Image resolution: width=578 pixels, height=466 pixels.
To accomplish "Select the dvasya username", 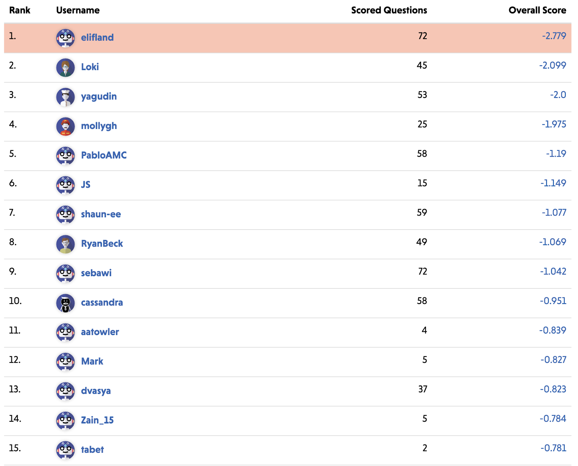I will click(96, 391).
